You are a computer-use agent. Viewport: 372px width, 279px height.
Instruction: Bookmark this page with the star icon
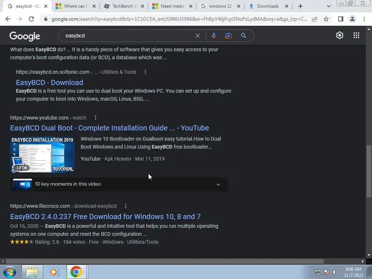(x=326, y=19)
